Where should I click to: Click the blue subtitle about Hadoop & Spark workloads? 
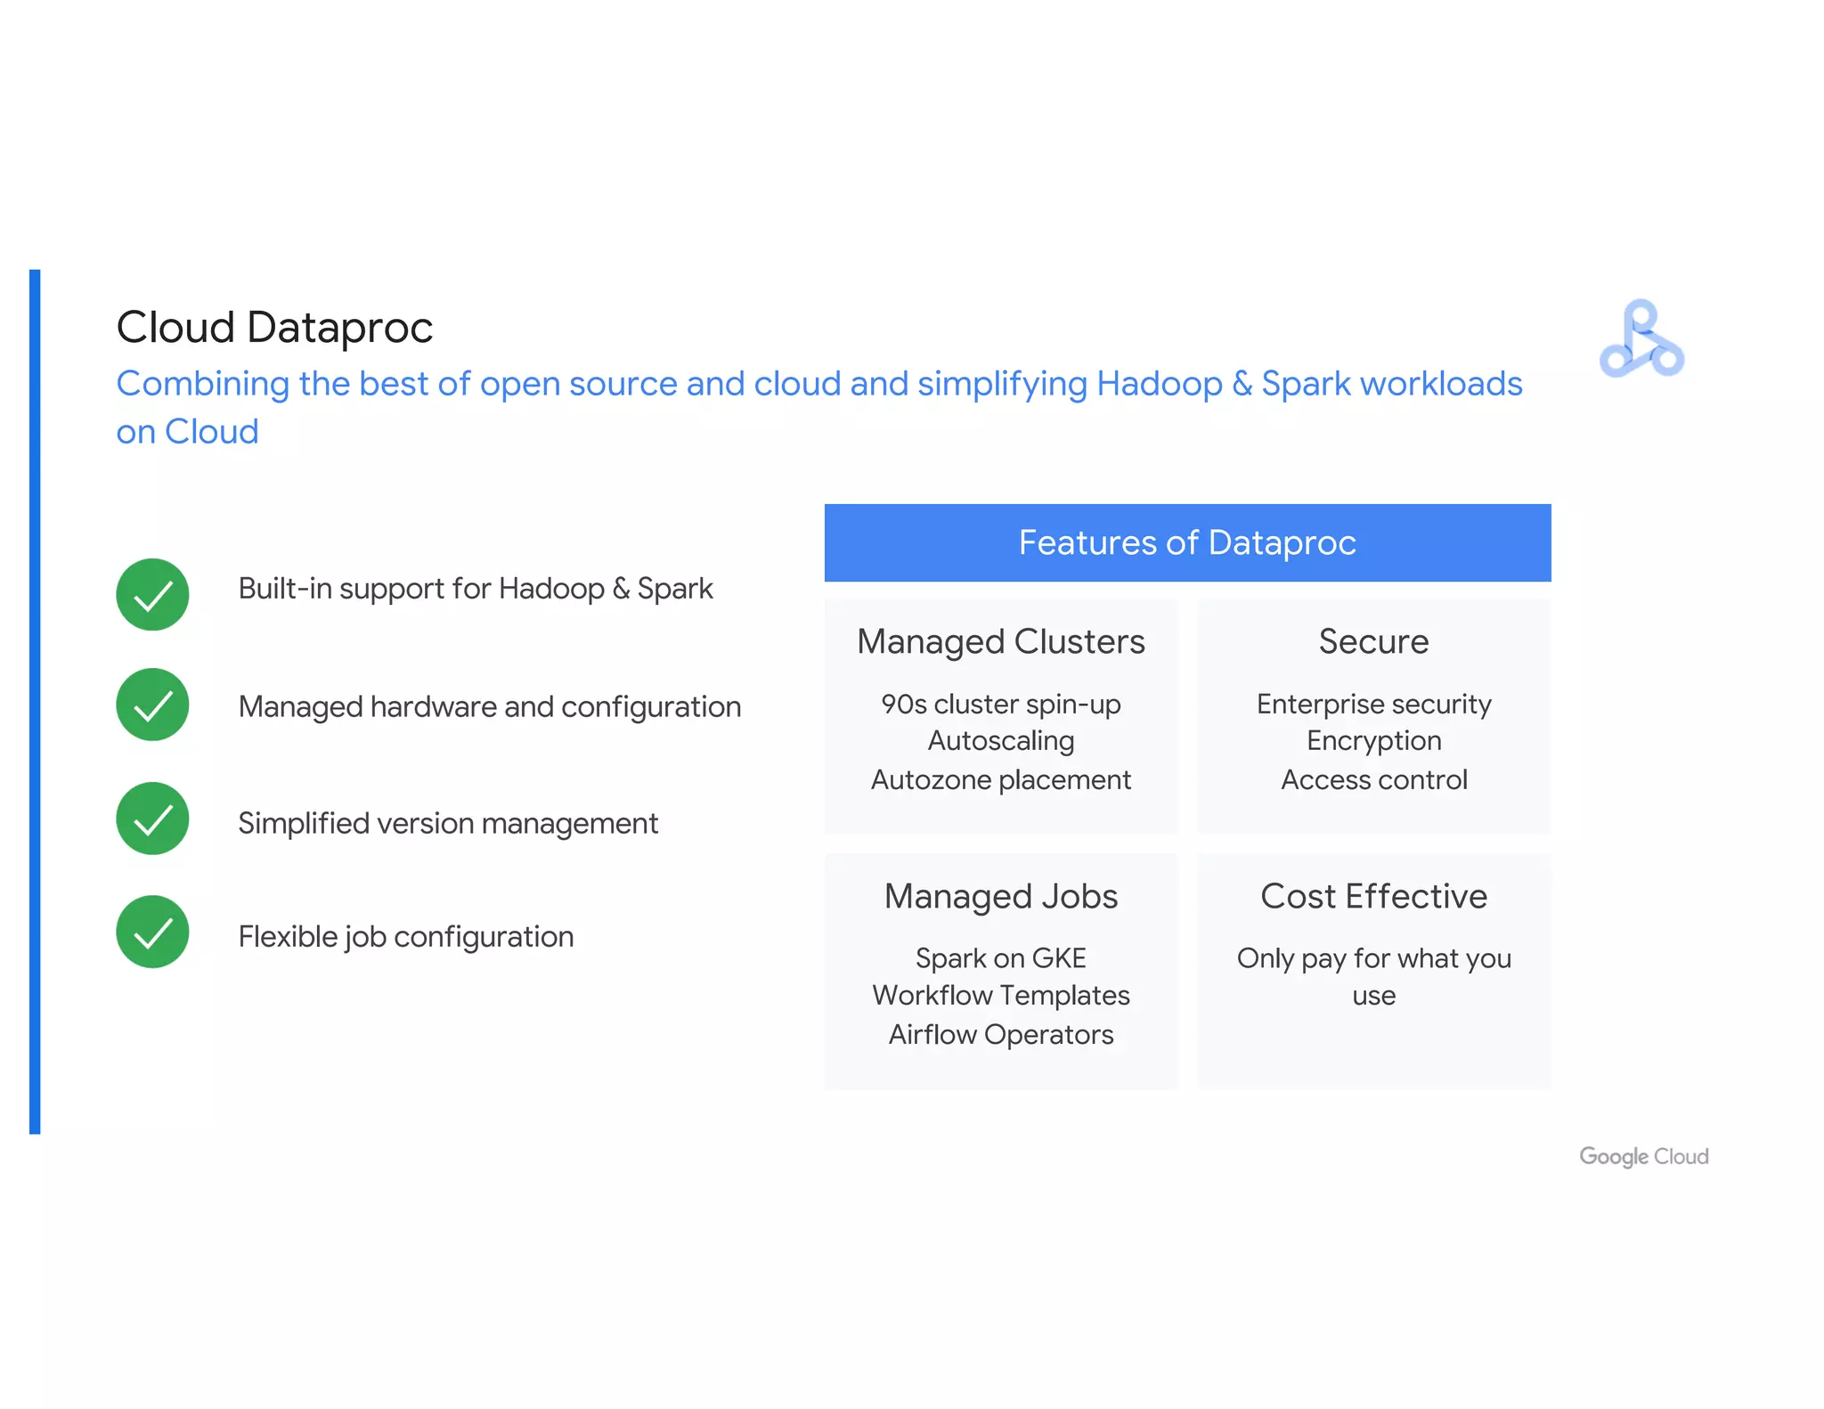818,385
